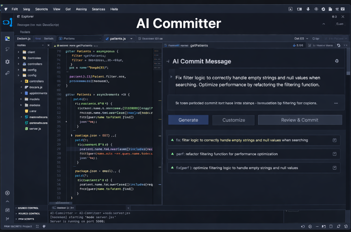Open the account icon at lower activity bar
The image size is (351, 232).
coord(8,193)
